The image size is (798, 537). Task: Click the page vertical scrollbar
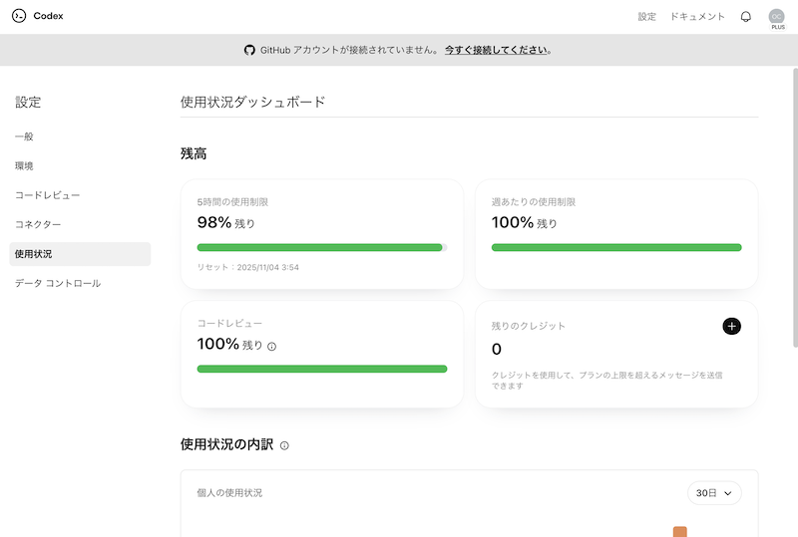point(794,199)
